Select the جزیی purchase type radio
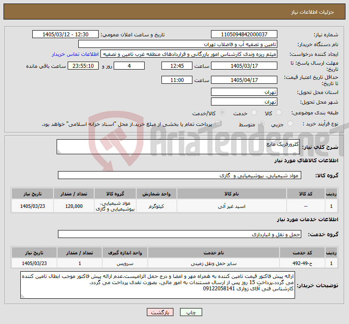 pos(290,124)
